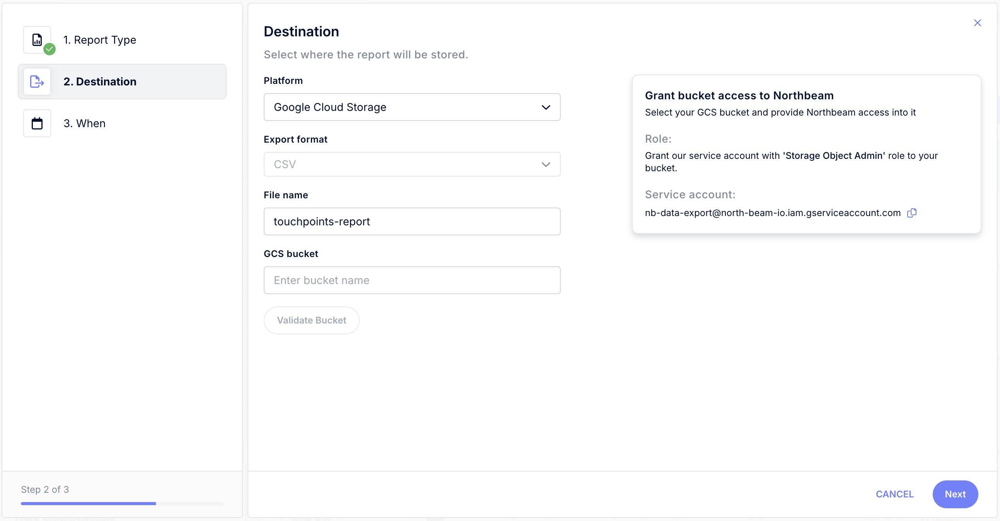The width and height of the screenshot is (1000, 521).
Task: Click the Enter bucket name input
Action: [411, 280]
